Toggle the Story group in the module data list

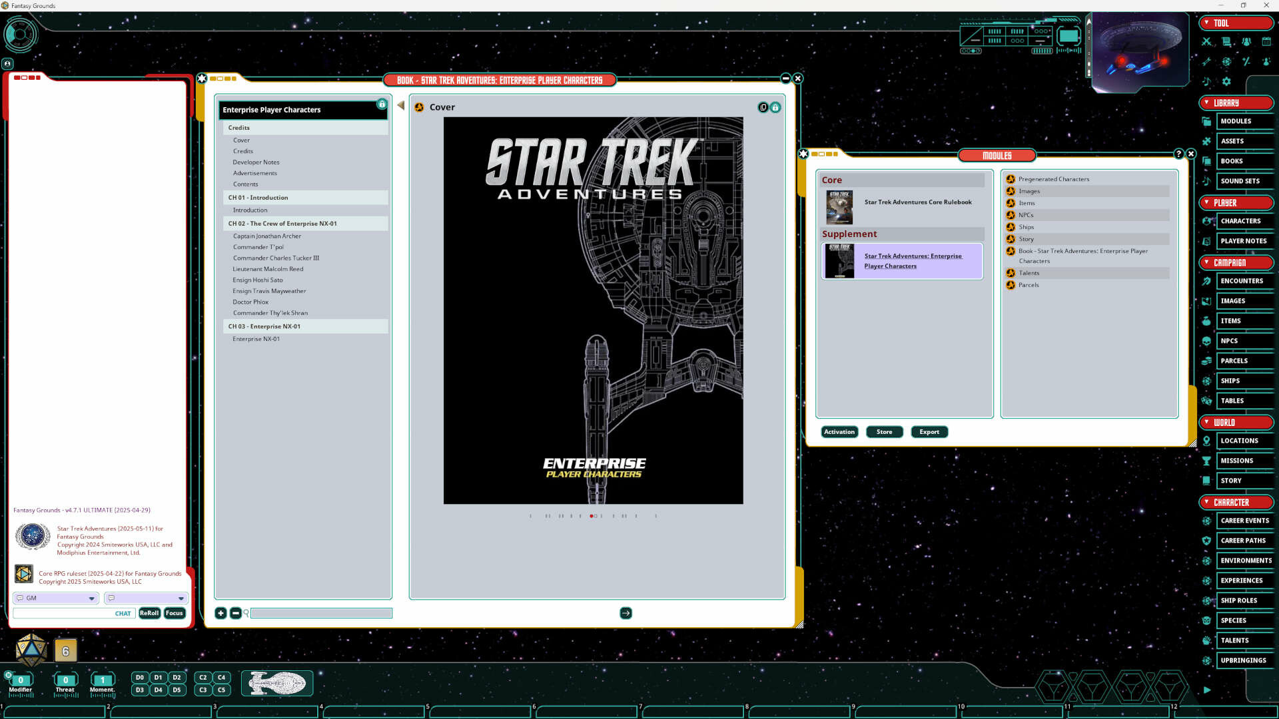[x=1011, y=239]
